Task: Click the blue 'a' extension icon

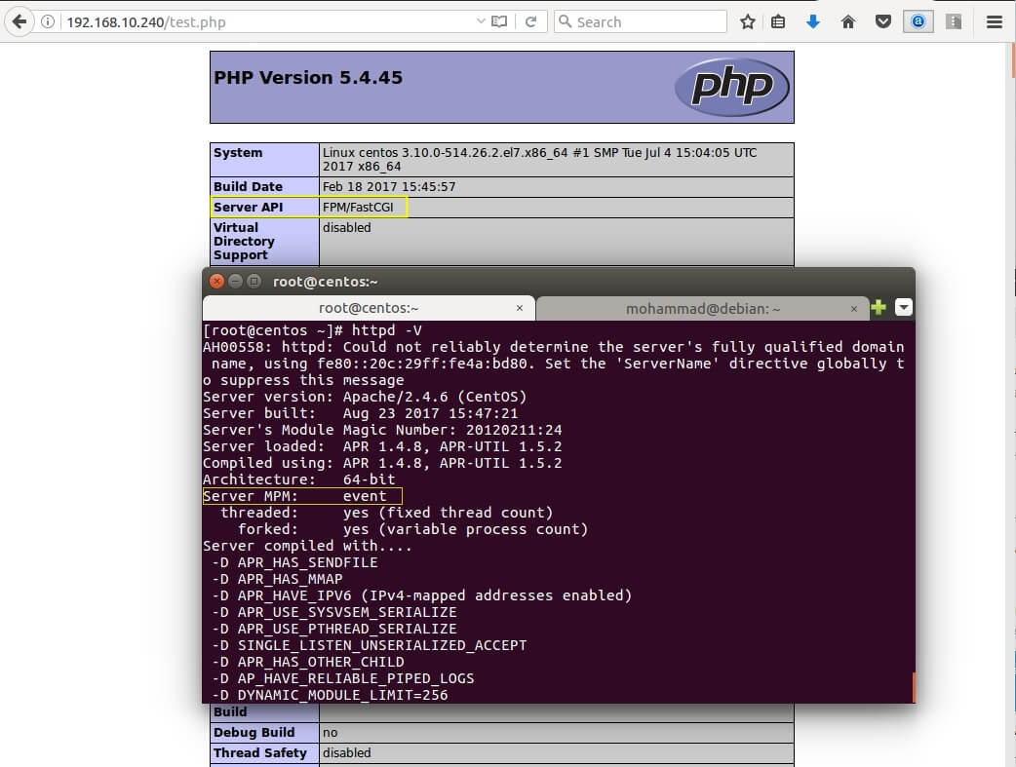Action: tap(918, 21)
